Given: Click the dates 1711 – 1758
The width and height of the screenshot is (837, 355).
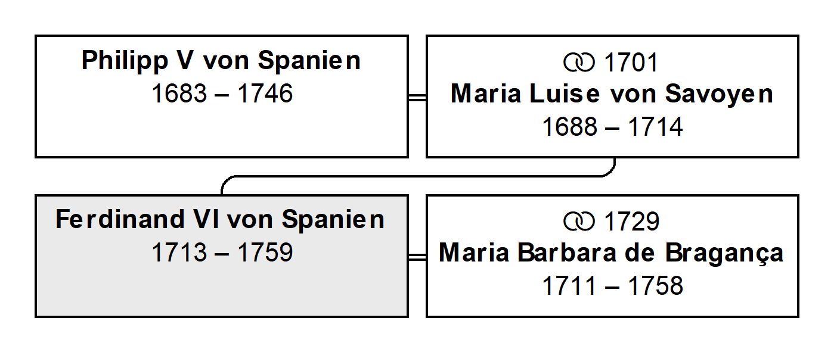Looking at the screenshot, I should [x=612, y=287].
